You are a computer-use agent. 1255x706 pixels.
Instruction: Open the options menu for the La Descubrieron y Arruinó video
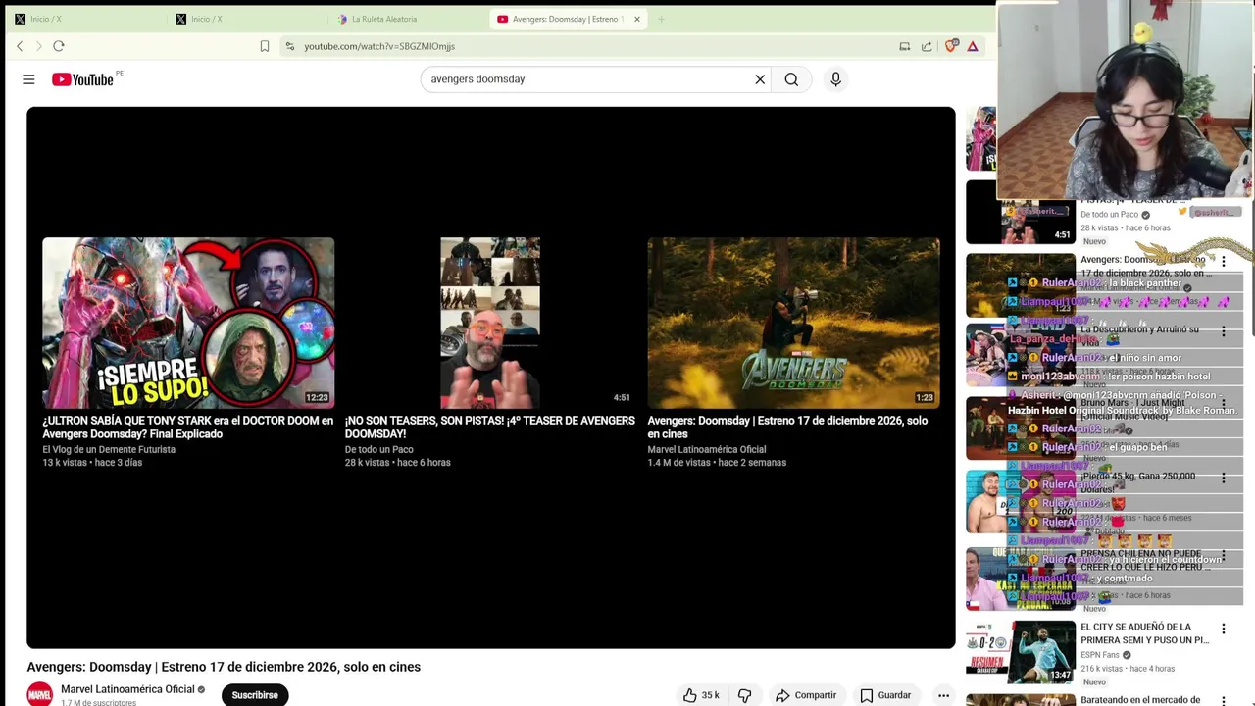[x=1223, y=331]
